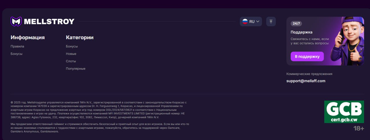Open Бонусы link under Информация
This screenshot has height=140, width=370.
coord(16,54)
